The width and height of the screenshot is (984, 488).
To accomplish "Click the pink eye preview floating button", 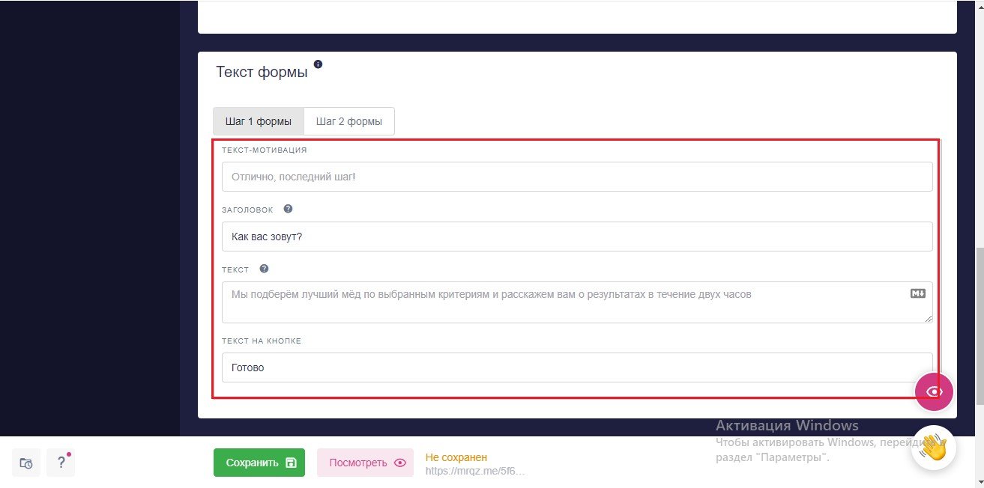I will coord(934,391).
